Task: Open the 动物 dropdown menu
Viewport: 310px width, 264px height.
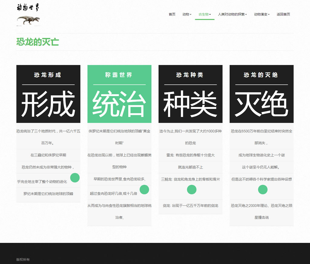Action: [187, 14]
